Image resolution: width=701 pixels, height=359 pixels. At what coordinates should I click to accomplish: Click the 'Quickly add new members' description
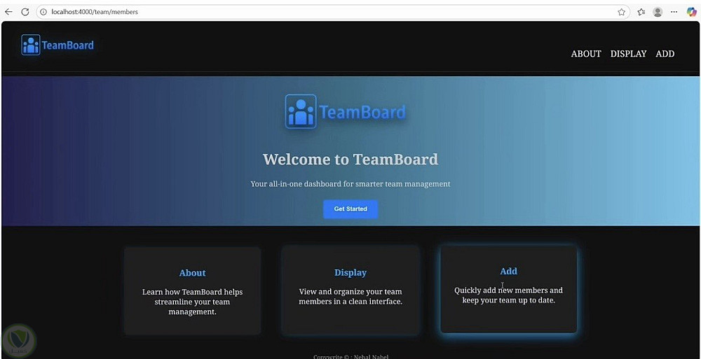click(509, 295)
